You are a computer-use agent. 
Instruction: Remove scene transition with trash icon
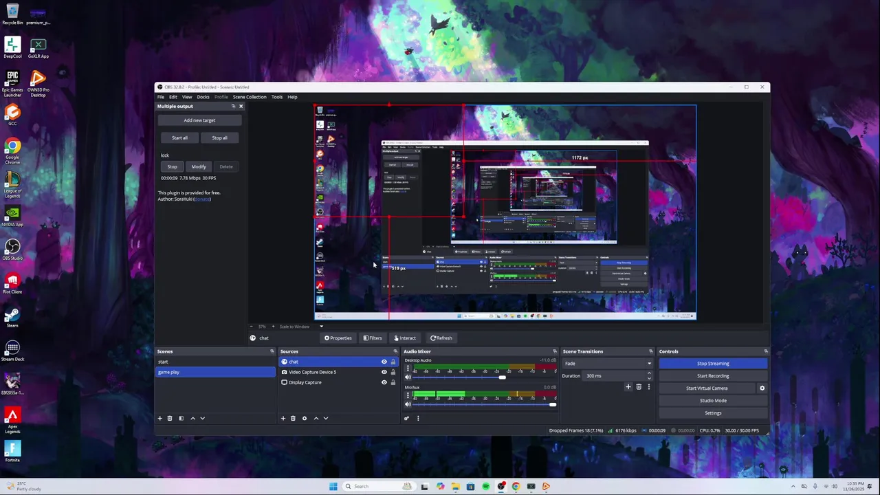pyautogui.click(x=639, y=387)
